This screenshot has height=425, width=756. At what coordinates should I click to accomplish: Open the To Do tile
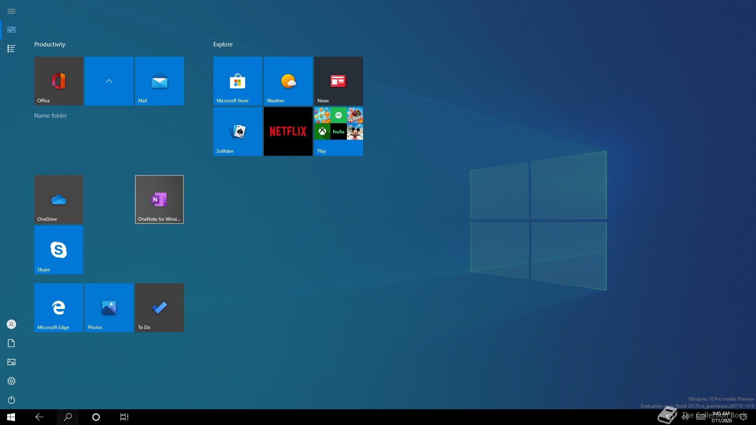(x=159, y=307)
